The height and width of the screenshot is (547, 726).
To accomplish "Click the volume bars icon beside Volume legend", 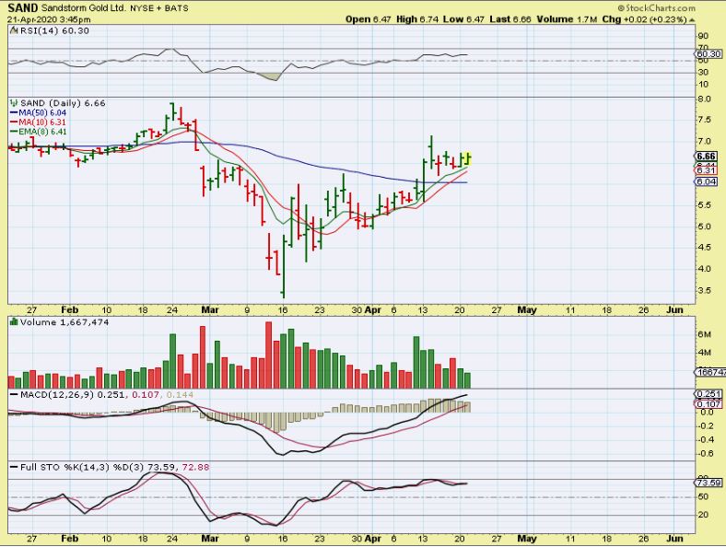I will click(14, 321).
